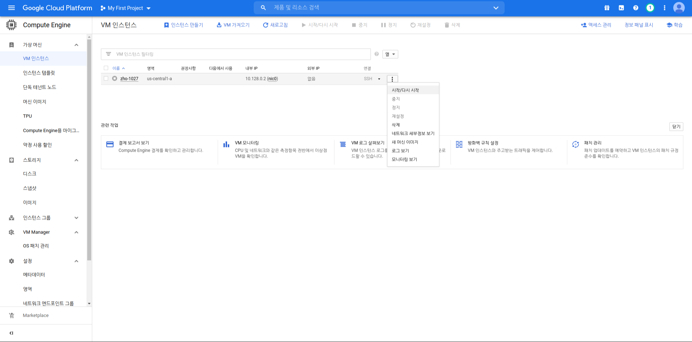Expand the search bar dropdown arrow
Viewport: 692px width, 342px height.
pos(496,8)
